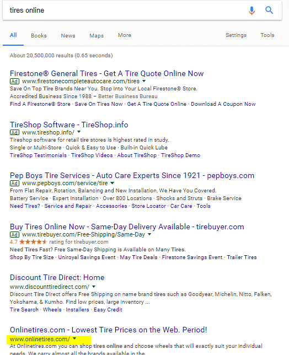Open Buy Tires Online Now tirebuyer headline
Image resolution: width=289 pixels, height=355 pixels.
(x=127, y=227)
